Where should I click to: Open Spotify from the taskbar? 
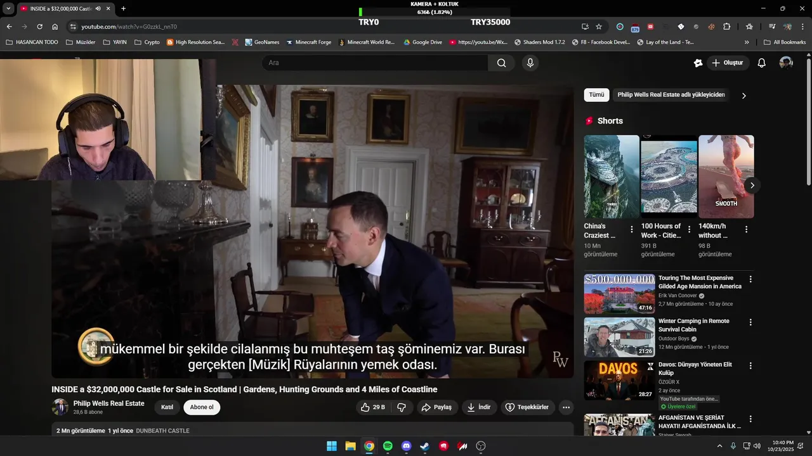tap(388, 446)
